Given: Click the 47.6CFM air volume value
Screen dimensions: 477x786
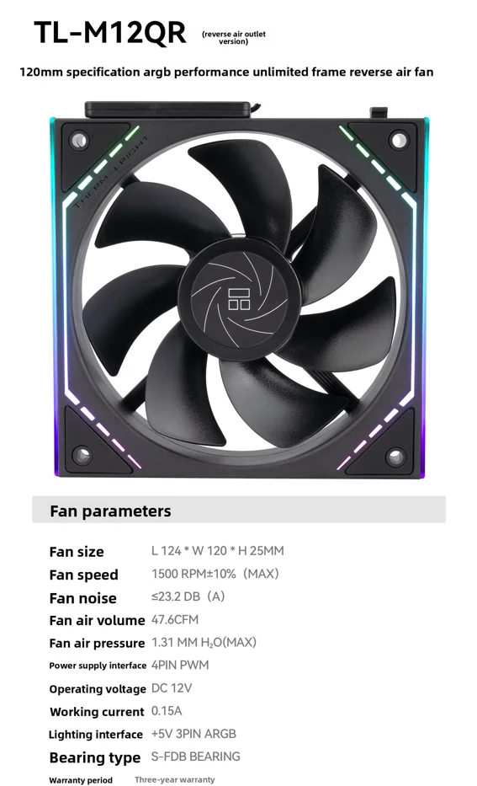Looking at the screenshot, I should pos(175,619).
